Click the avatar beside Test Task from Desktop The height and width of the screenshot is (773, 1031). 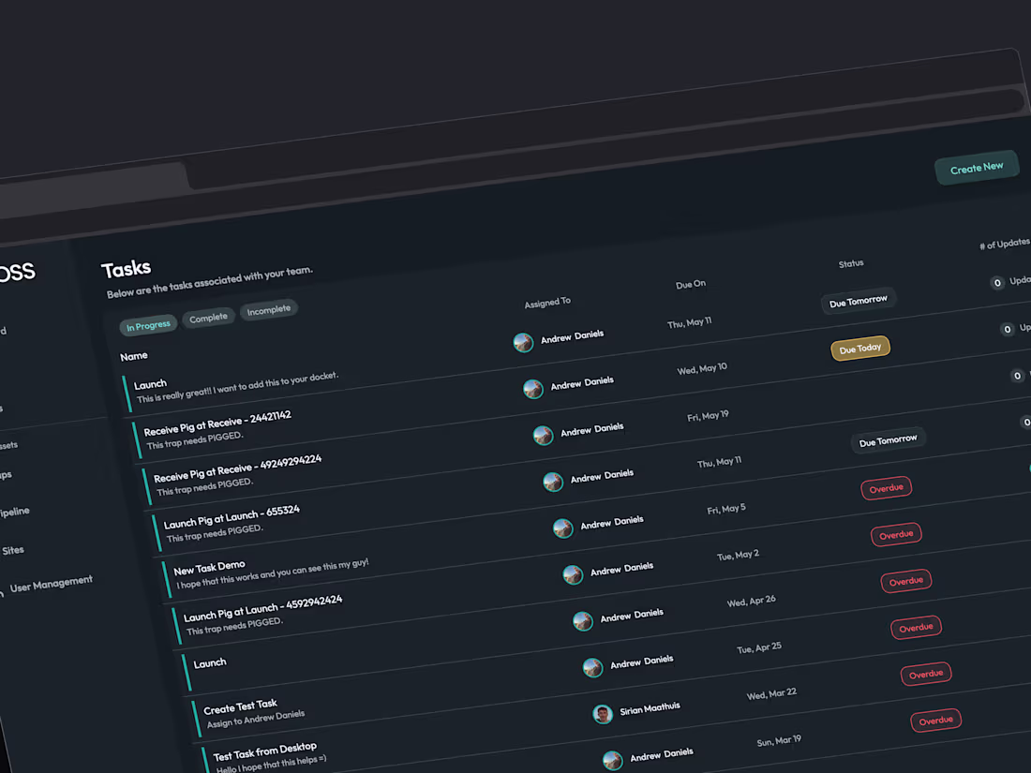pyautogui.click(x=613, y=760)
